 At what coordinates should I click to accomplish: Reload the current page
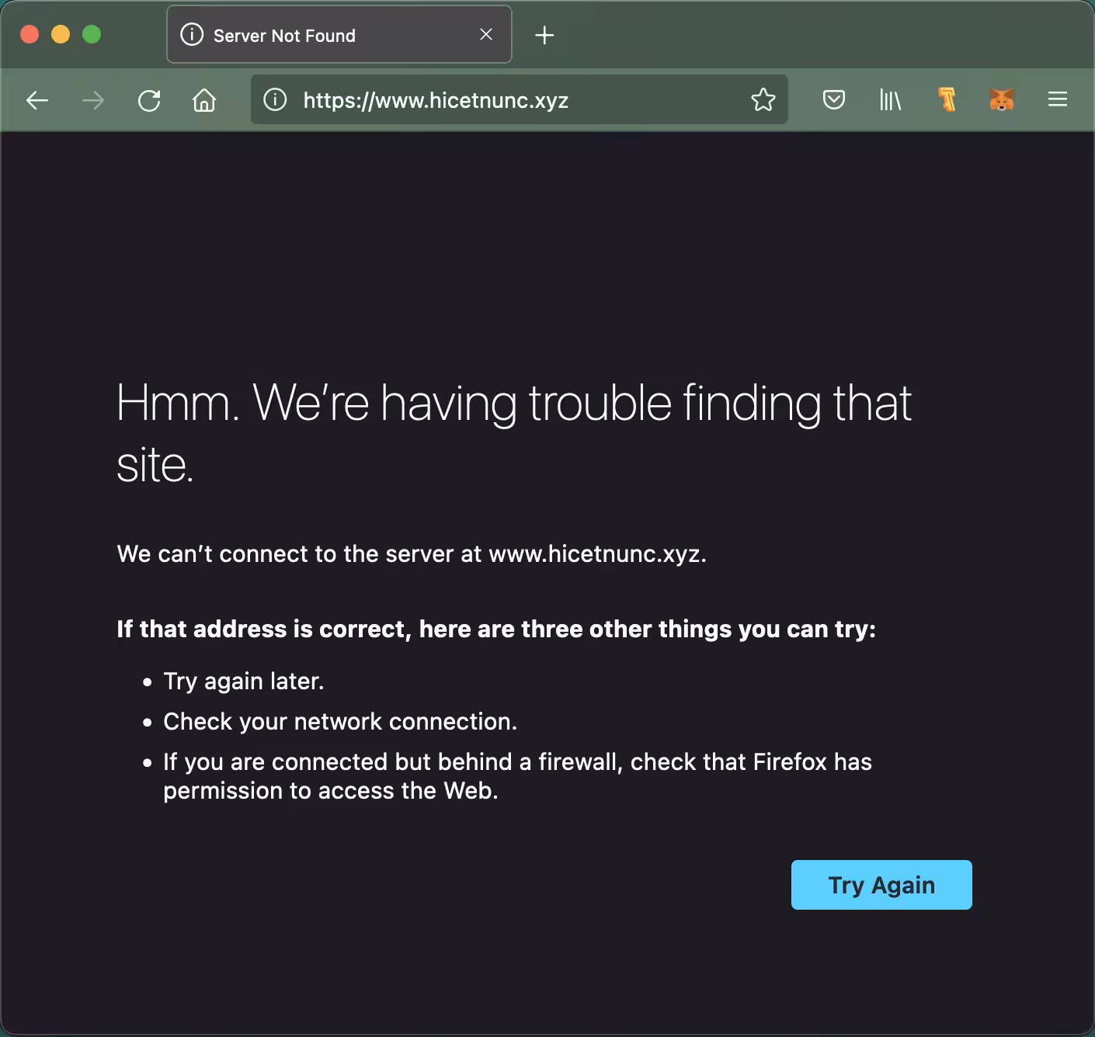tap(149, 100)
